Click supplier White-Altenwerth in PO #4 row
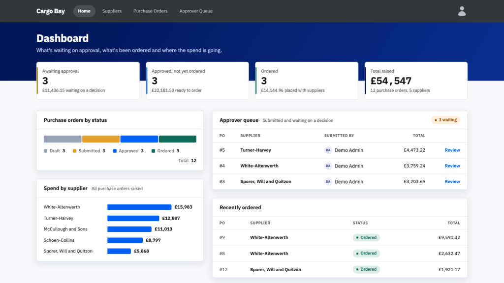 (259, 166)
